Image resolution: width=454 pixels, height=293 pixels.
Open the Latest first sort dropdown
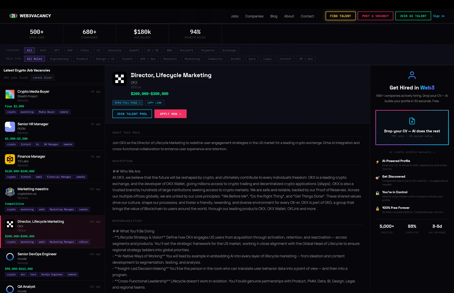coord(42,78)
